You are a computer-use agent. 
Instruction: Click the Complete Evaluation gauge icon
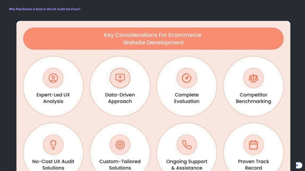(187, 78)
